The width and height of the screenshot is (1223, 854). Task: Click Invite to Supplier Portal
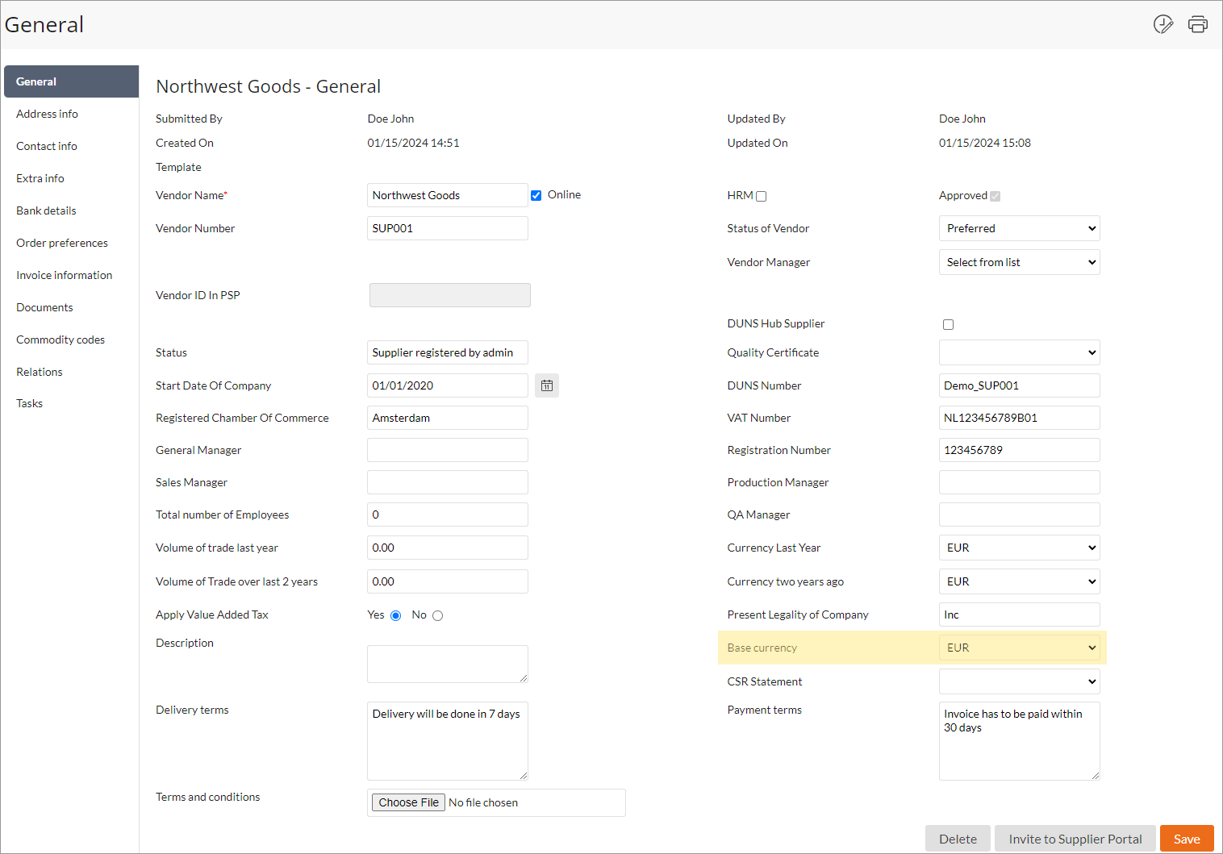tap(1075, 839)
